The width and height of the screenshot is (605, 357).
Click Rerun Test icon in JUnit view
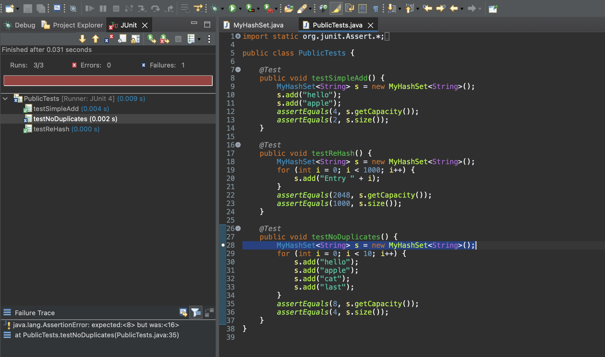[x=151, y=39]
